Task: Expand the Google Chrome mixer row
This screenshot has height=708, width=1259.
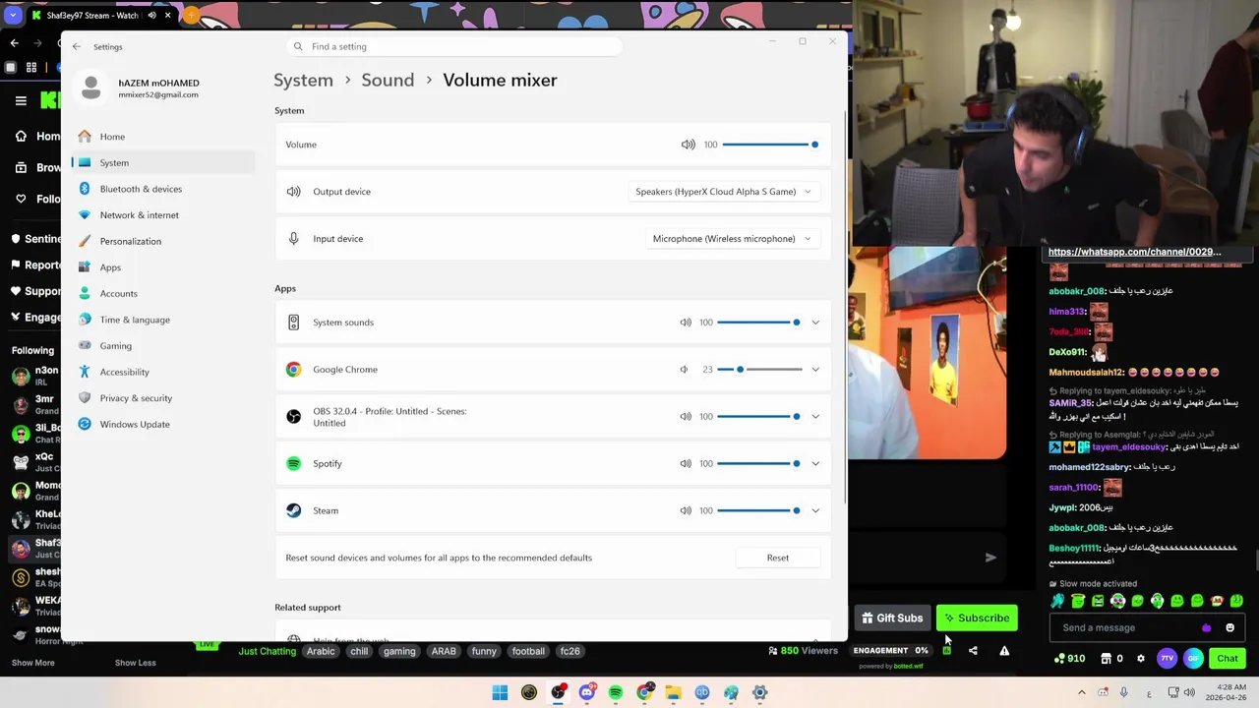Action: pos(815,370)
